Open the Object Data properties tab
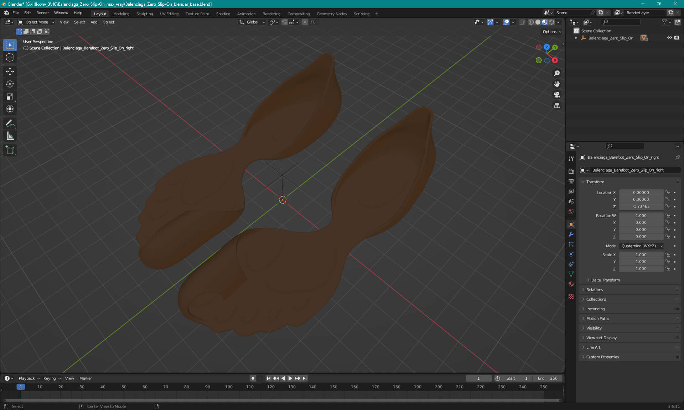The image size is (684, 410). coord(571,274)
